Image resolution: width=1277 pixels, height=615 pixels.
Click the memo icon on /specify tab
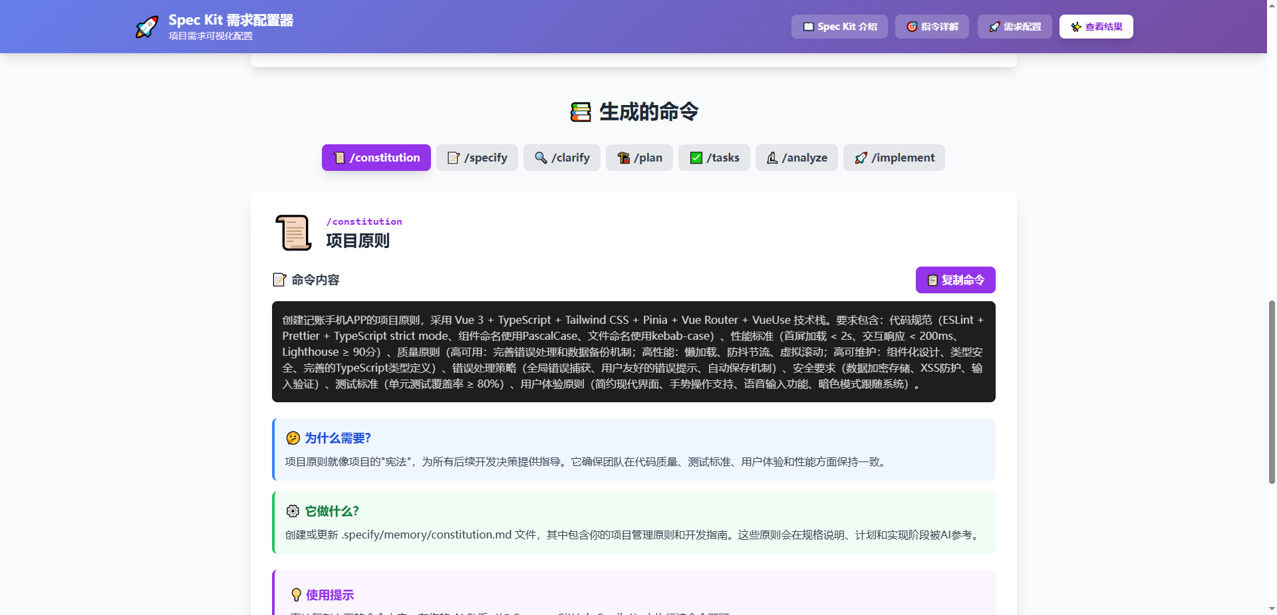coord(454,158)
